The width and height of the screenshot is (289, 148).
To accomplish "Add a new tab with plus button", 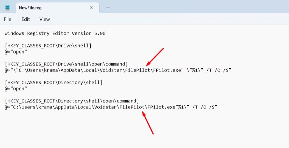I will coord(108,8).
